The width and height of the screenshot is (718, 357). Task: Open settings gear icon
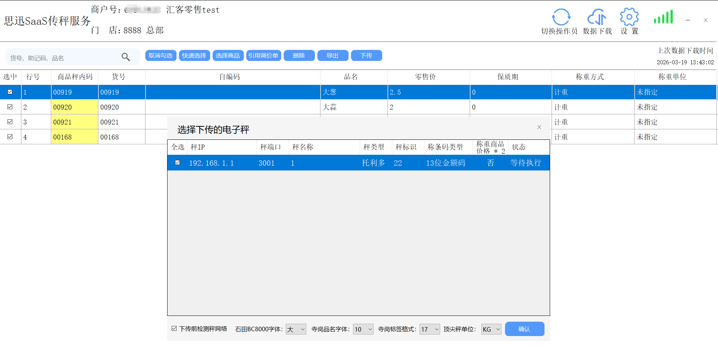click(x=629, y=17)
